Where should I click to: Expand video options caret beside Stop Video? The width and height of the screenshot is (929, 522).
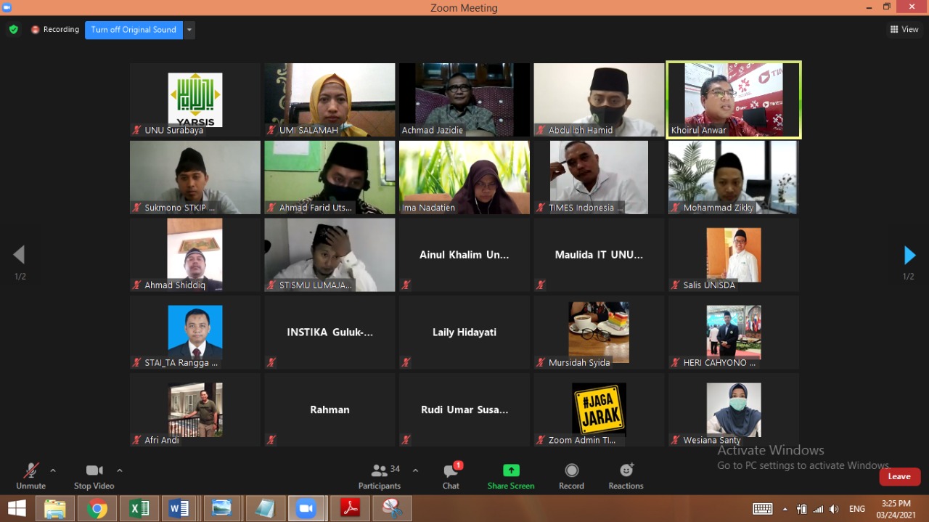coord(120,470)
